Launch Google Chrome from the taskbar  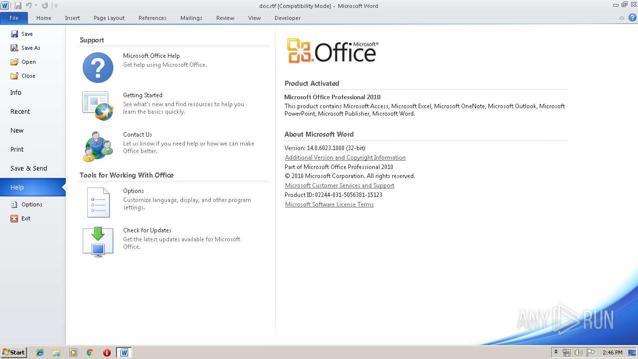point(90,353)
